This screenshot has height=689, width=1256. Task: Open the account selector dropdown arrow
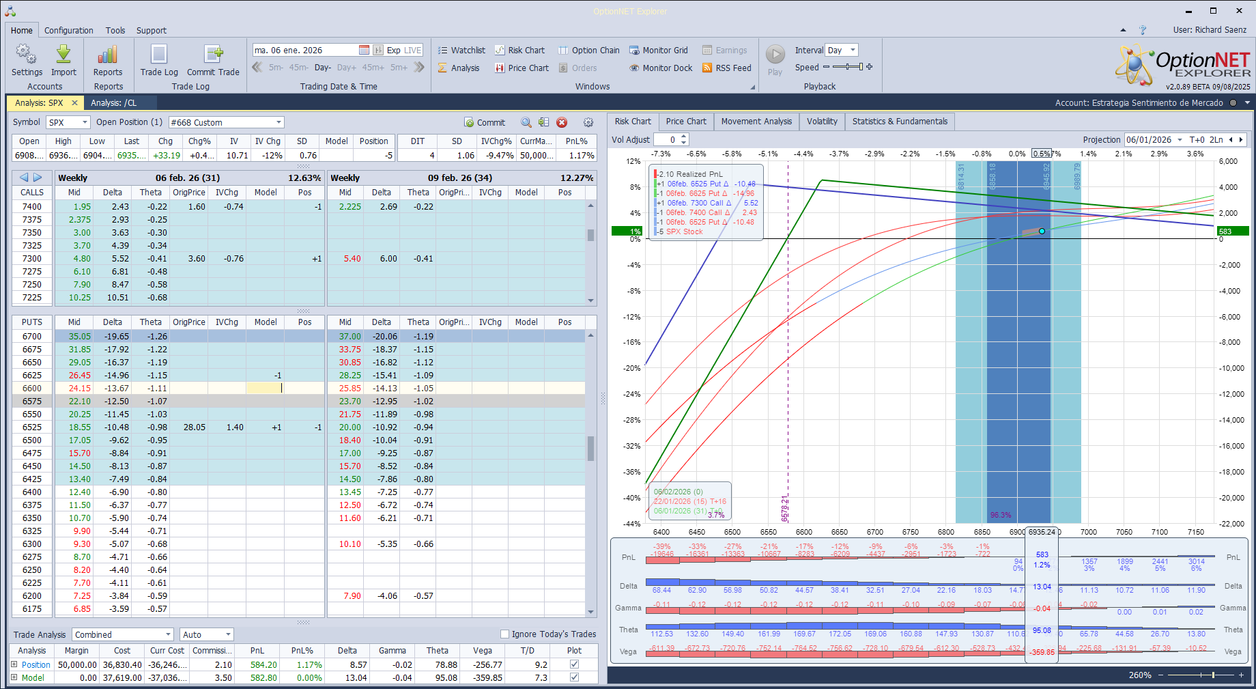click(1247, 103)
